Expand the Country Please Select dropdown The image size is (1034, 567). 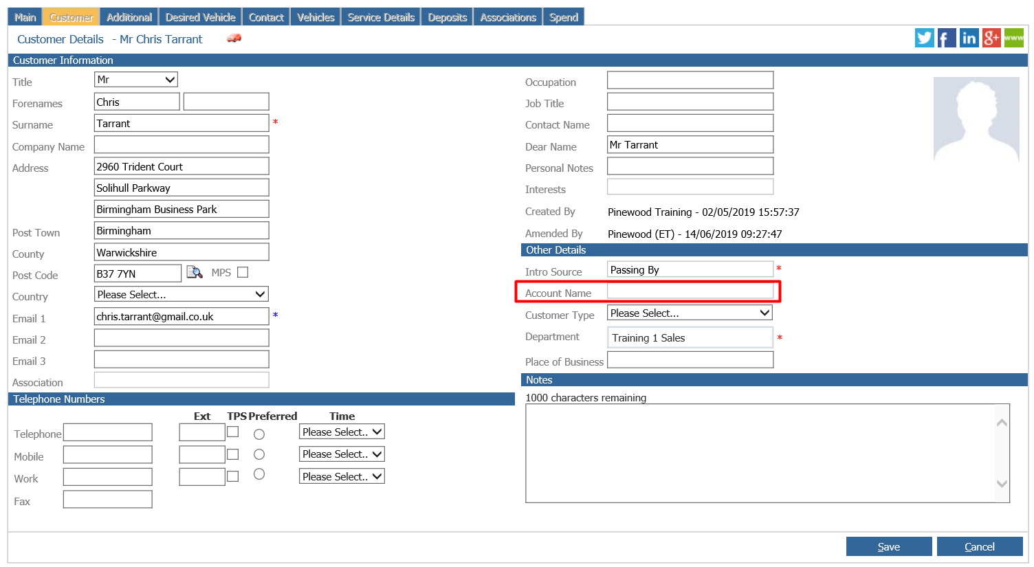click(181, 294)
